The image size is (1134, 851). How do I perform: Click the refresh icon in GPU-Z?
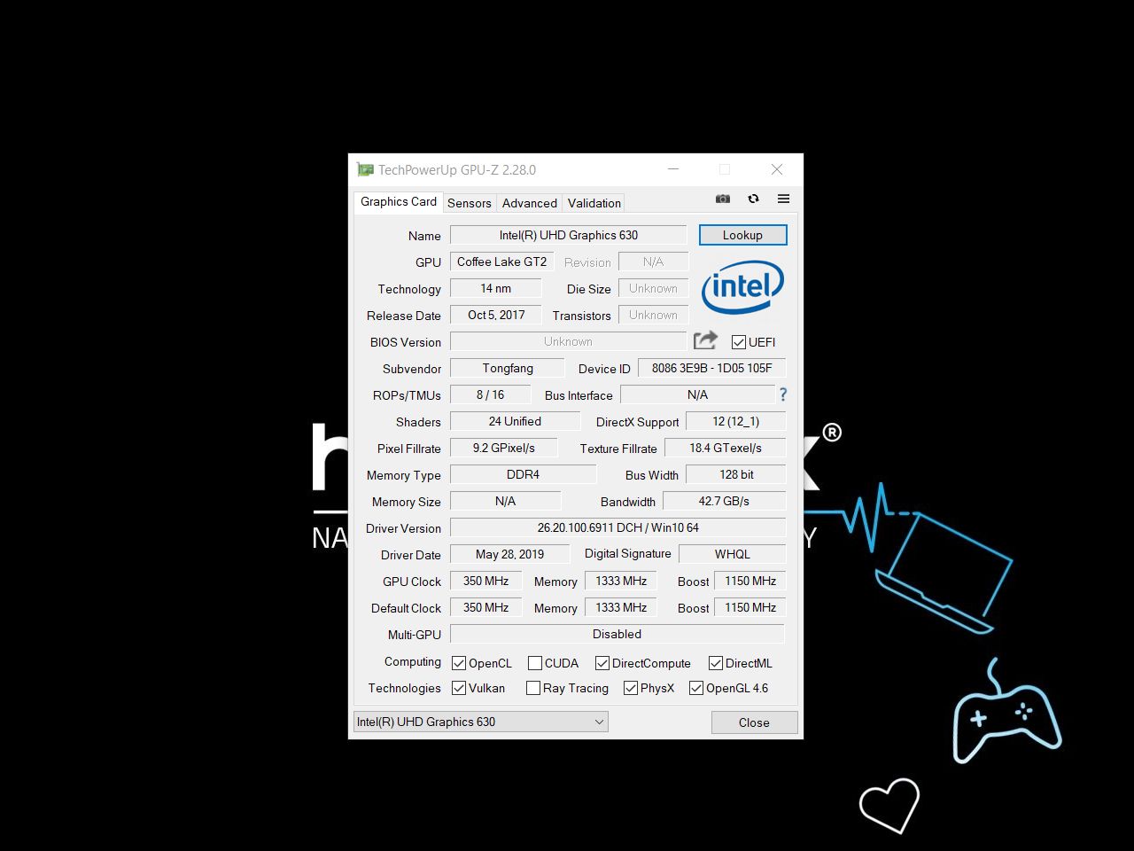753,199
